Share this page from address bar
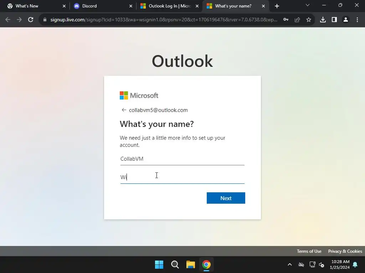The height and width of the screenshot is (273, 365). point(297,20)
